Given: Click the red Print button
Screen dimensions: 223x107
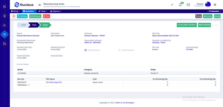Looking at the screenshot, I should click(47, 16).
